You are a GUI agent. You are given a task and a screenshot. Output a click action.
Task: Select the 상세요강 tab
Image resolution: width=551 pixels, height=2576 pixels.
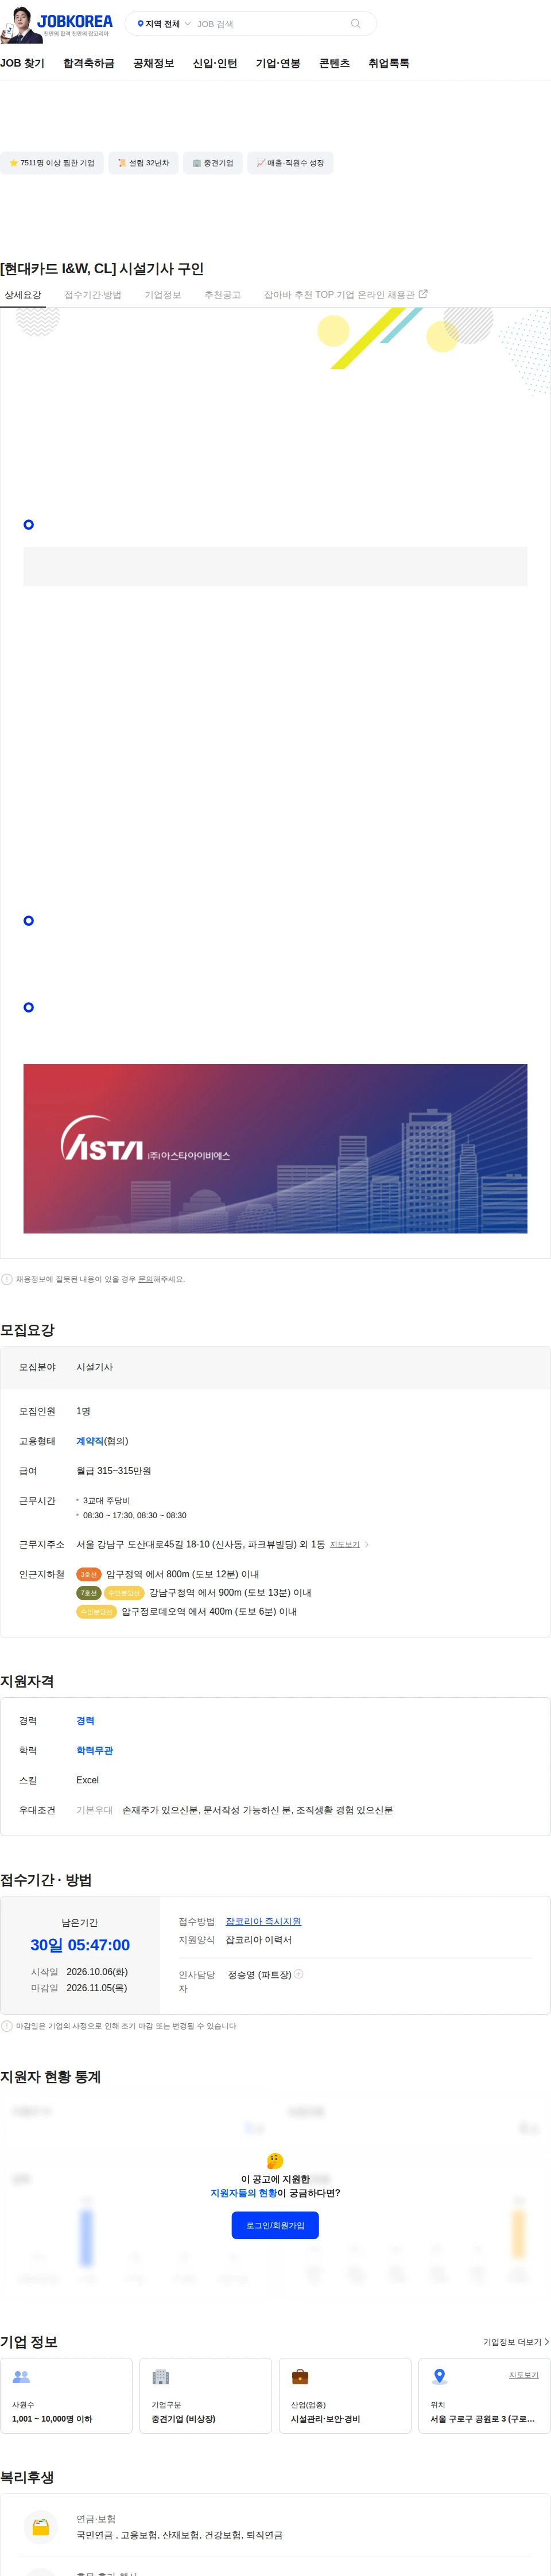click(23, 295)
